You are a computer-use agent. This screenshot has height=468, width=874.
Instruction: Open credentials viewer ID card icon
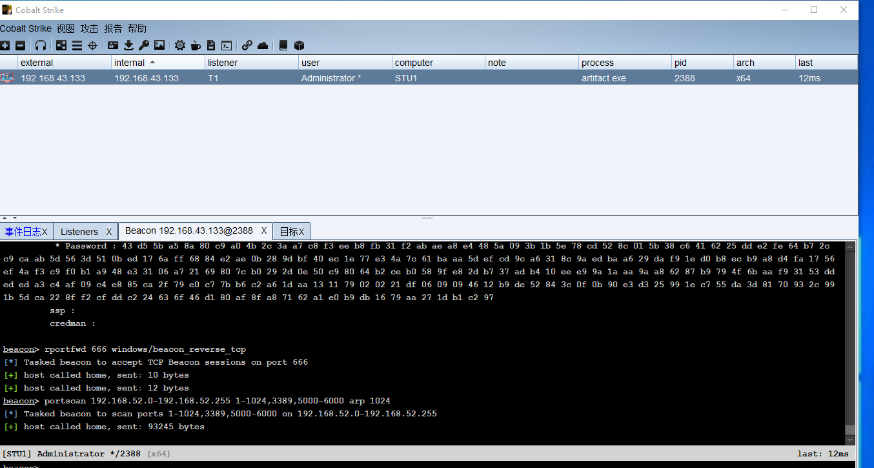coord(113,45)
